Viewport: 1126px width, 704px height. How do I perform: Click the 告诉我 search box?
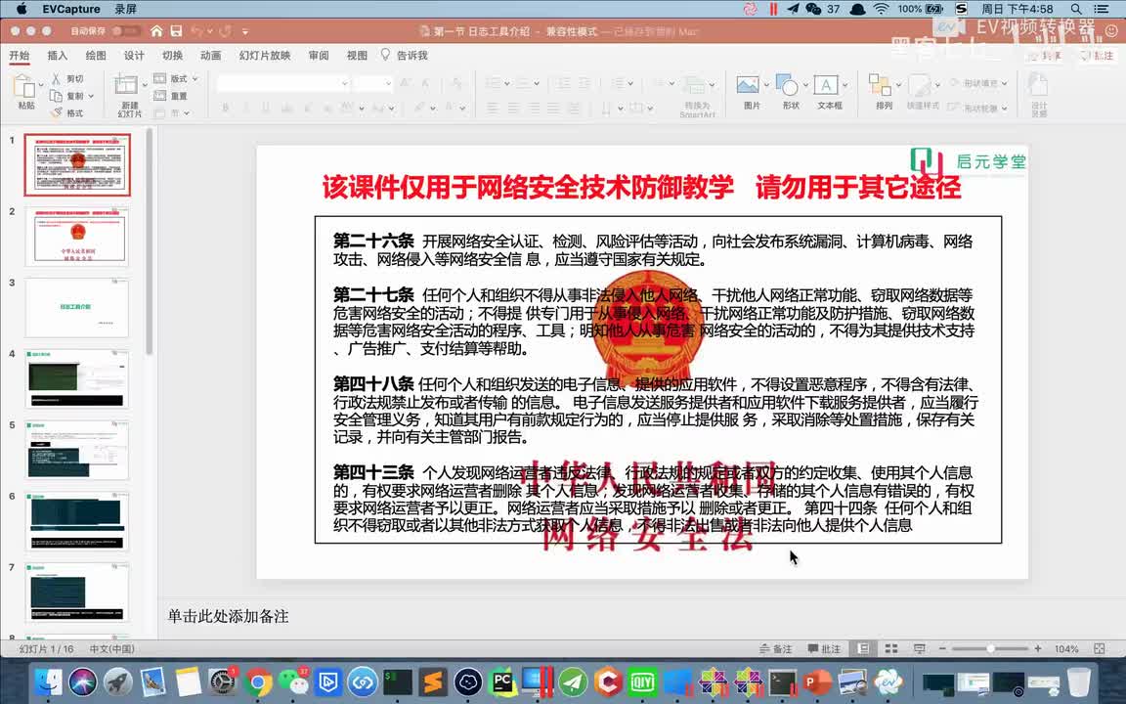405,56
